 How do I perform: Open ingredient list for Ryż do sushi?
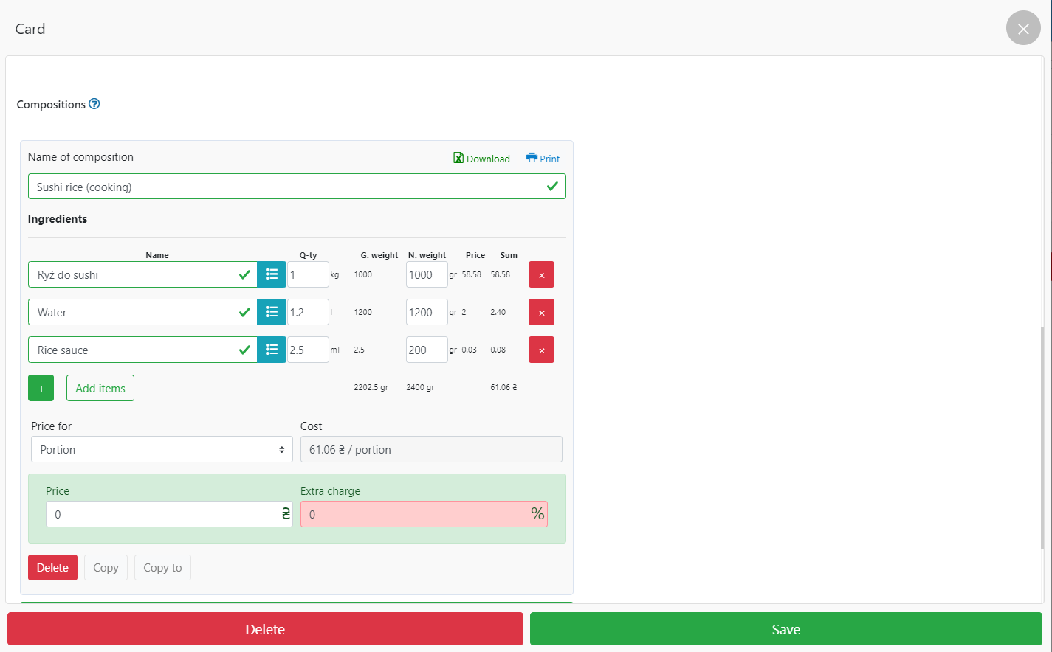click(271, 274)
